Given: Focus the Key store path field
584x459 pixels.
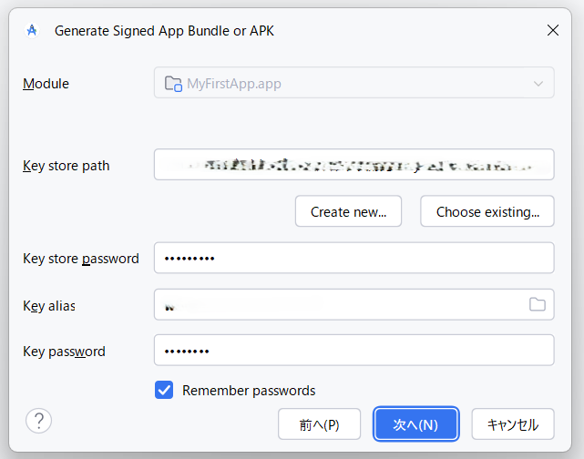Looking at the screenshot, I should click(x=353, y=165).
